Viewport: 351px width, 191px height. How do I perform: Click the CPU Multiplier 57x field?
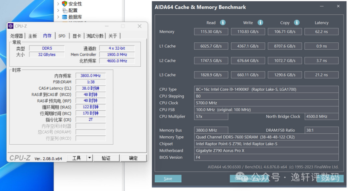pyautogui.click(x=211, y=116)
